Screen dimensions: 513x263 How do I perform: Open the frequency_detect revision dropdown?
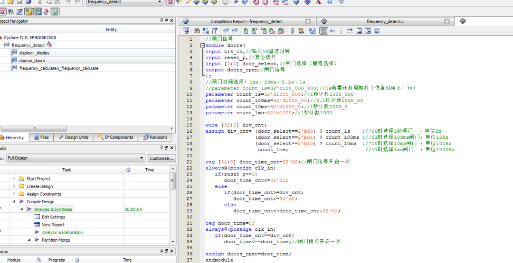(x=160, y=2)
